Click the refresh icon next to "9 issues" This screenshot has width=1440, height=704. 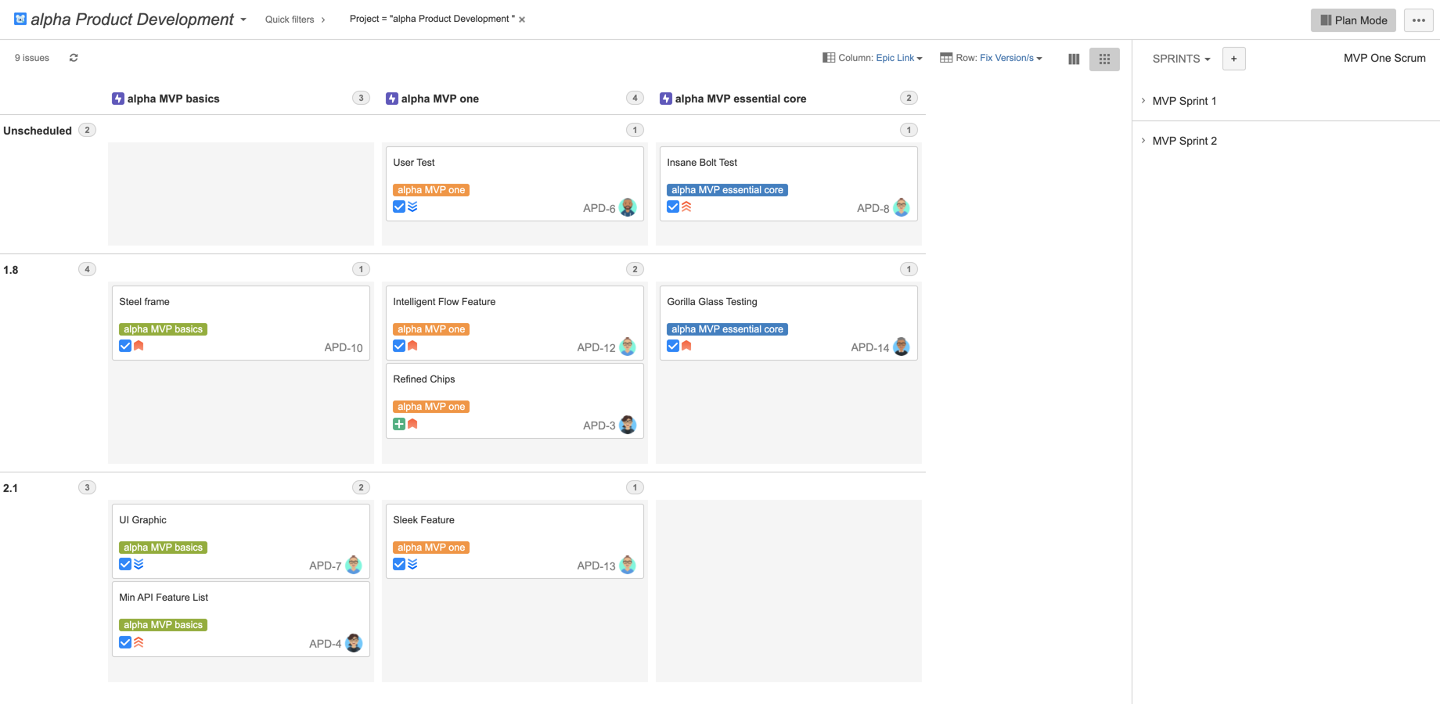[73, 57]
